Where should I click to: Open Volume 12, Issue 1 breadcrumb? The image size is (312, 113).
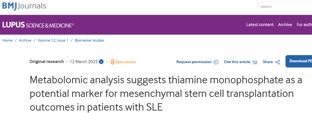click(x=53, y=40)
